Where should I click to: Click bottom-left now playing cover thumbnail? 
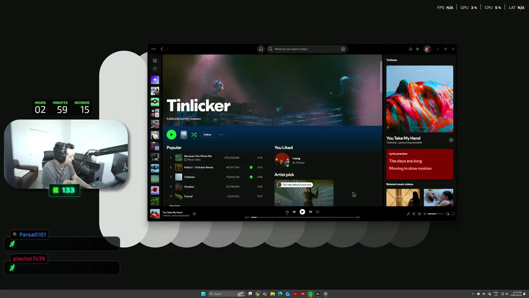[x=155, y=214]
